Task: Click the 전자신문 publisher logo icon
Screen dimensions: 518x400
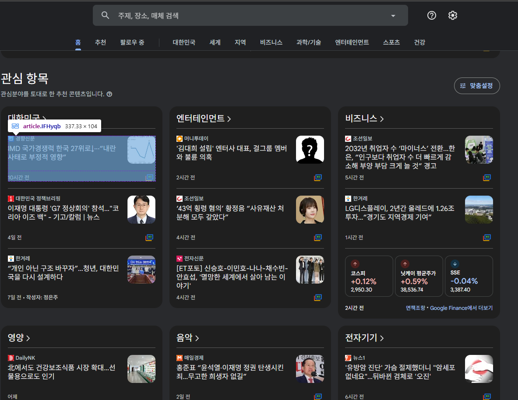Action: (180, 259)
